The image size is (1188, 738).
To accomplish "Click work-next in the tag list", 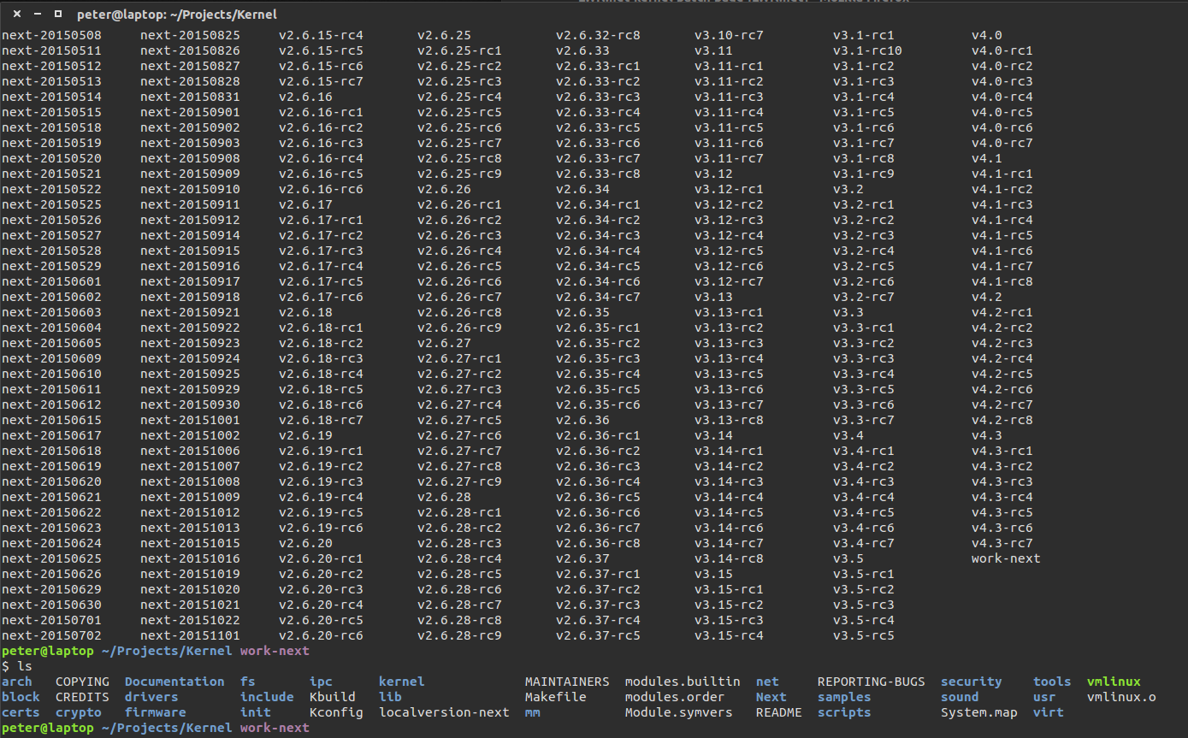I will tap(1006, 558).
